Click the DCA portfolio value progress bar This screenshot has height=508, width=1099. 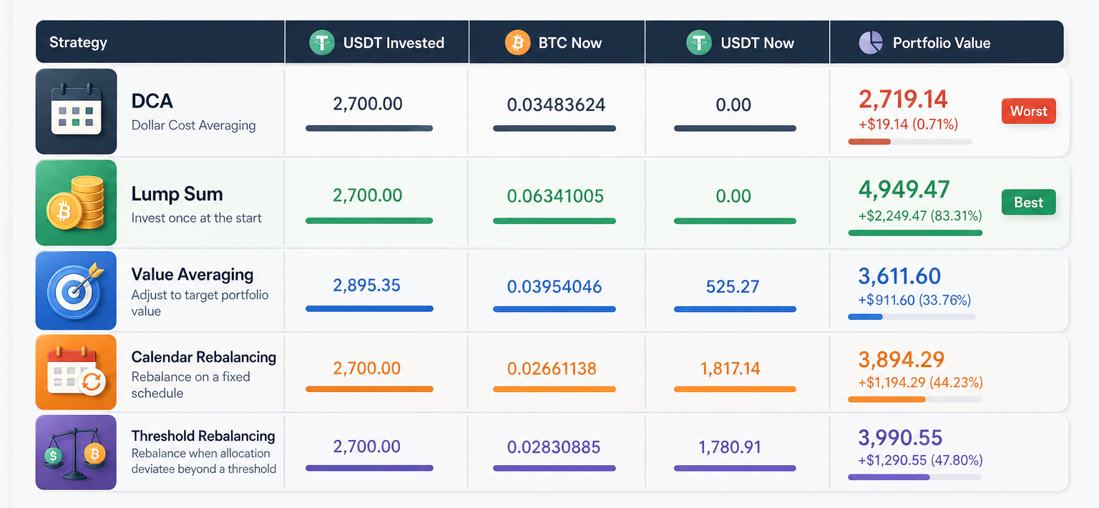[x=909, y=142]
